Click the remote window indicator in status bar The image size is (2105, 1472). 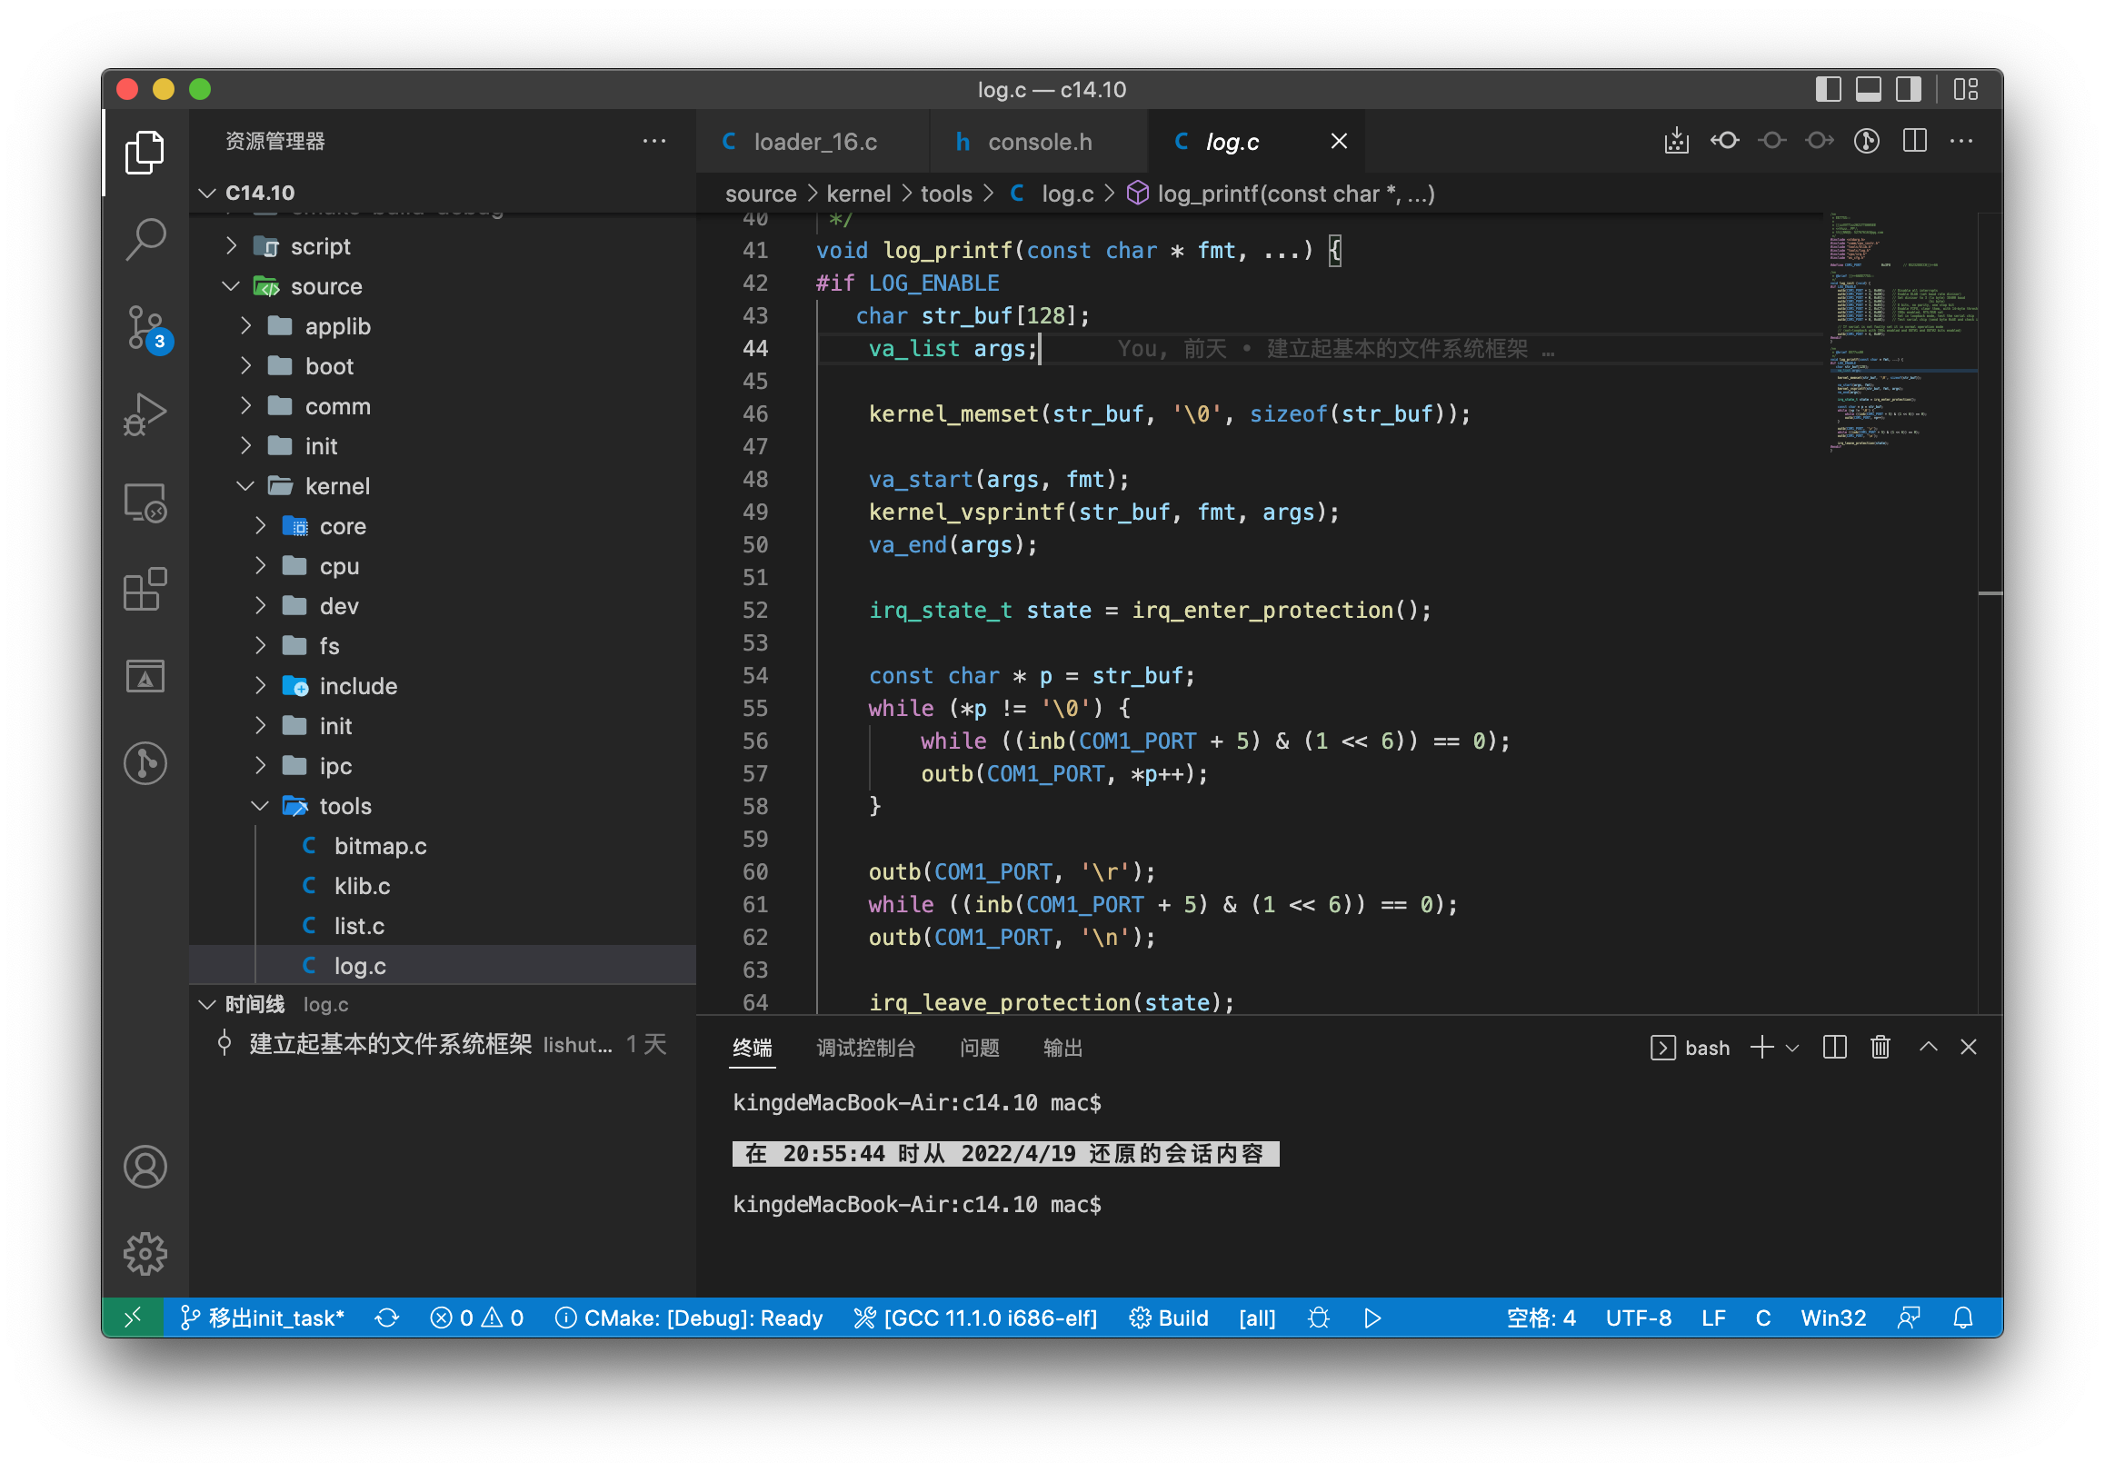[133, 1318]
